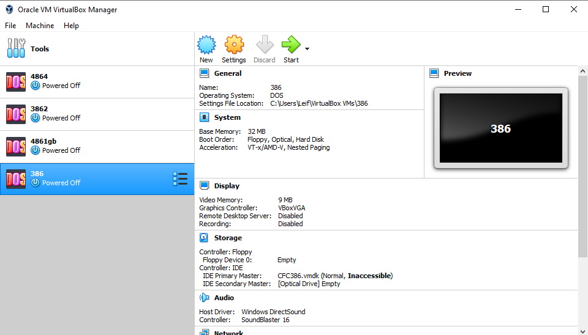
Task: Click the General section monitor icon
Action: (x=205, y=73)
